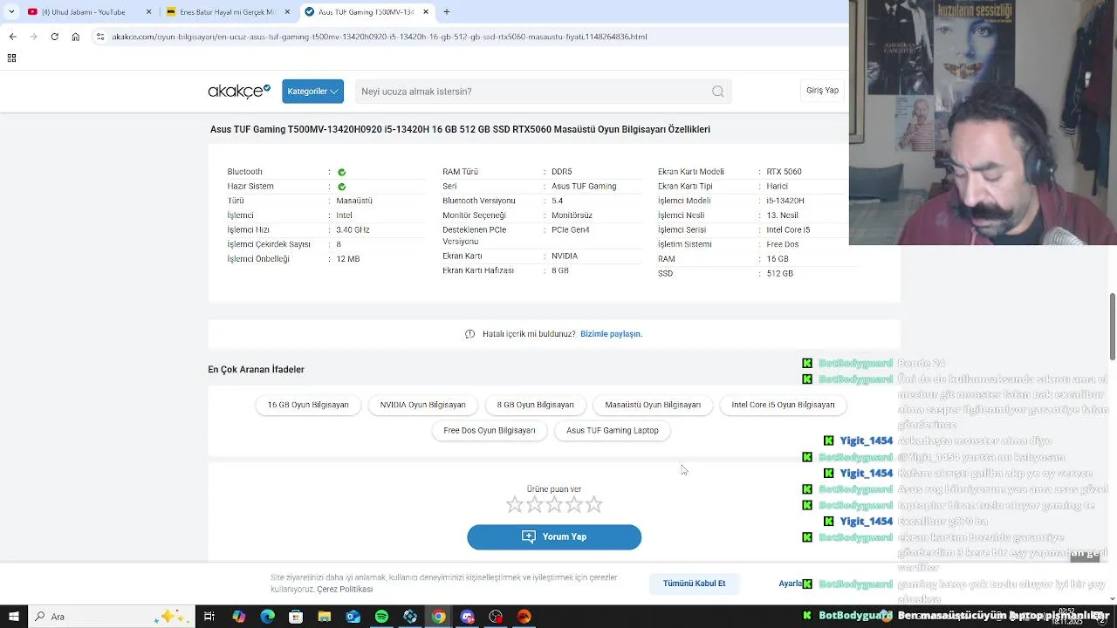Accept all cookies with Tümünü Kabul Et
1117x628 pixels.
694,584
